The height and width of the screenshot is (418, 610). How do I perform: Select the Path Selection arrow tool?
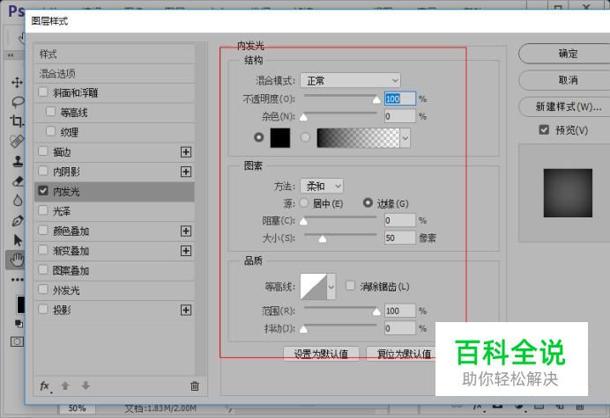pos(18,240)
